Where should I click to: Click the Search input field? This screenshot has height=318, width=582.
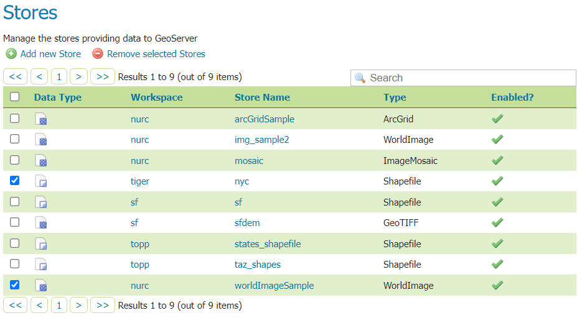(470, 78)
